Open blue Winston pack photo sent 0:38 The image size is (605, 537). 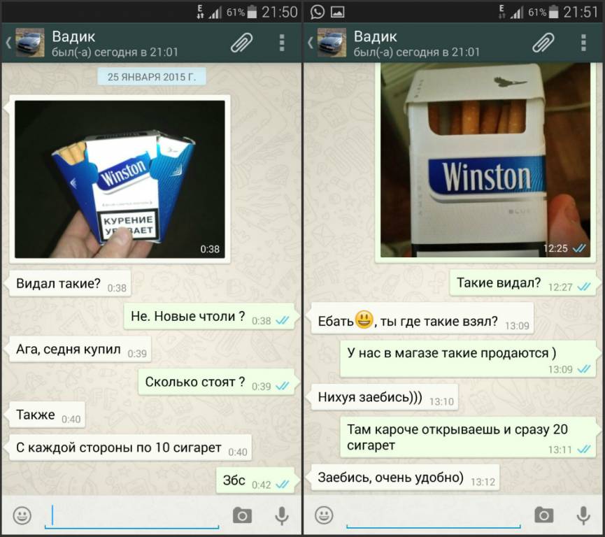[120, 180]
